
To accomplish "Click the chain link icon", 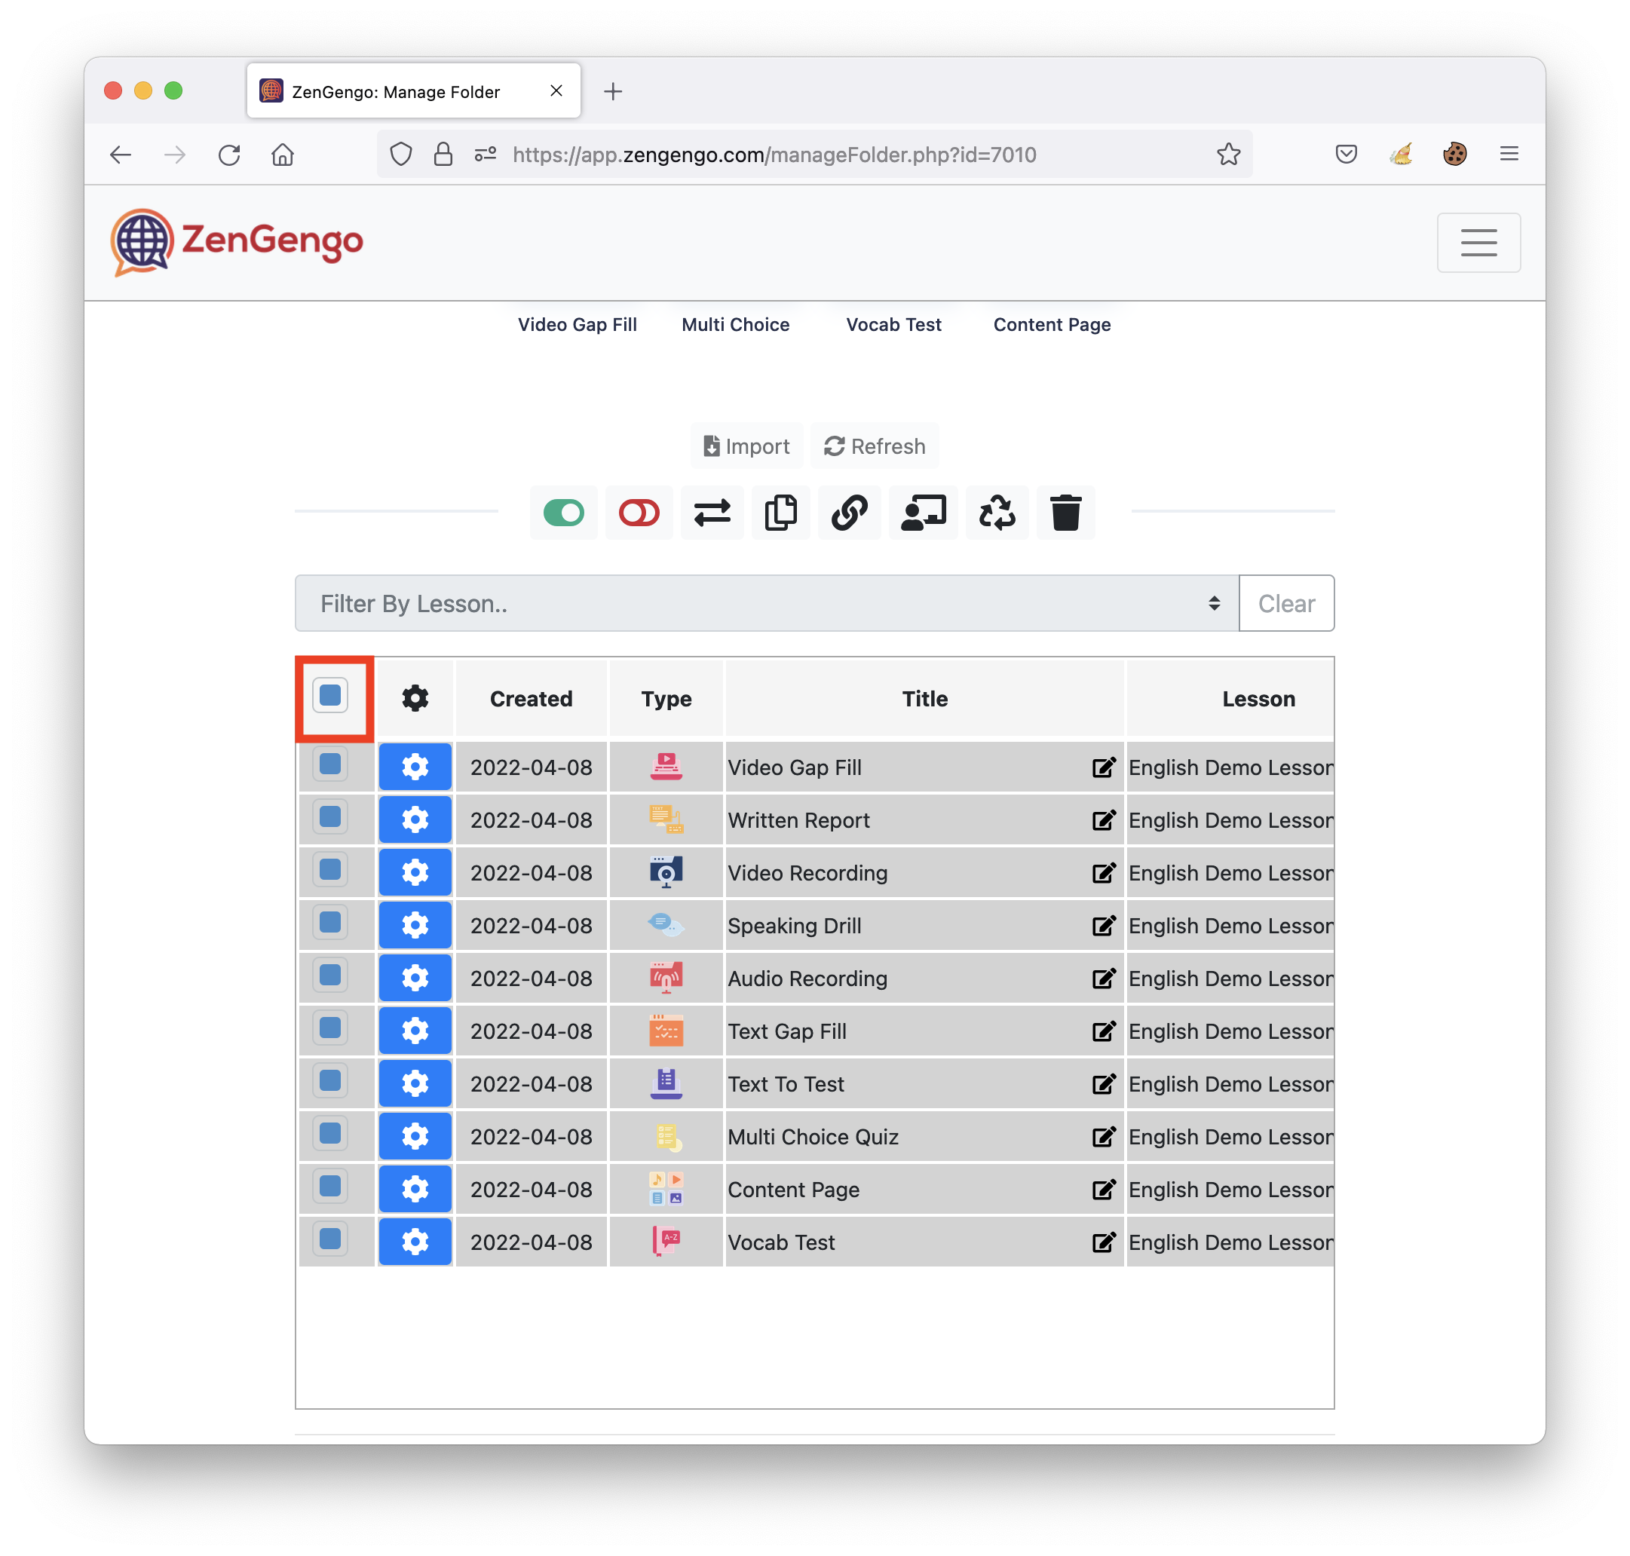I will 850,513.
